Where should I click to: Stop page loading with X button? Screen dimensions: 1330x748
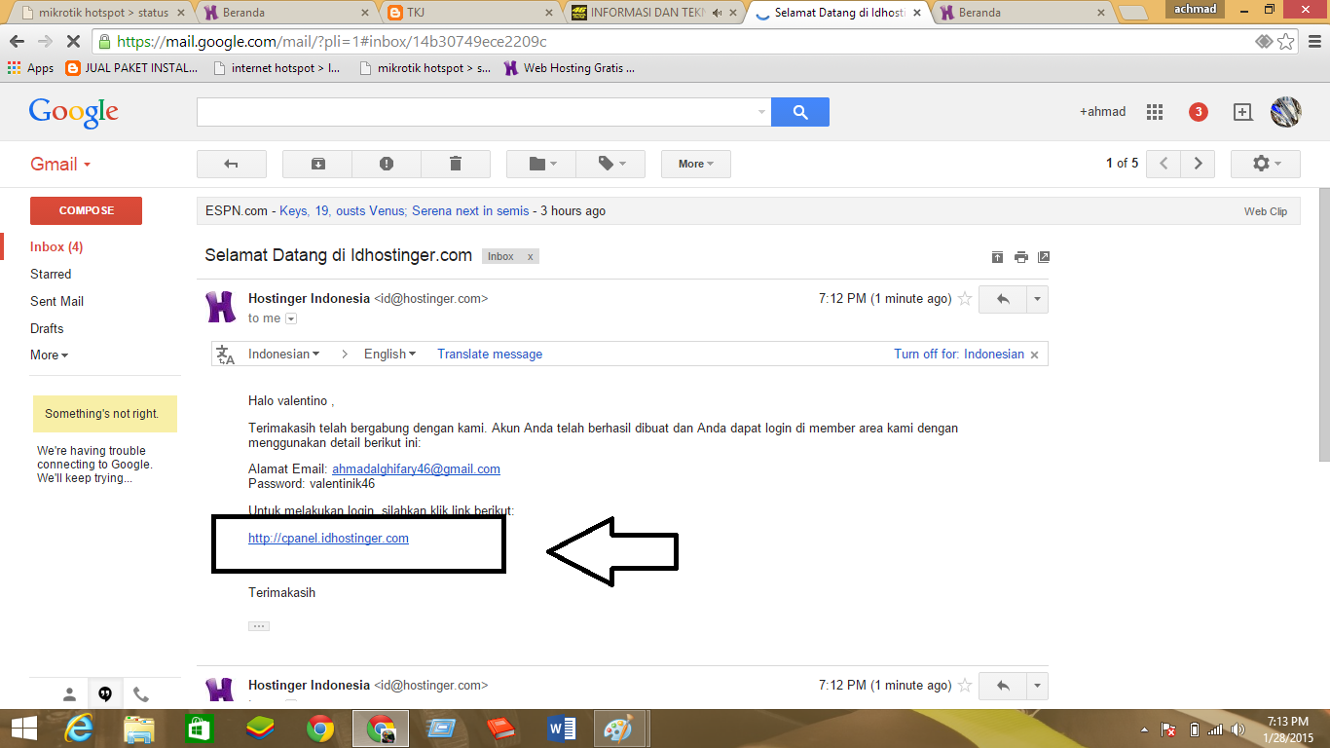[73, 42]
